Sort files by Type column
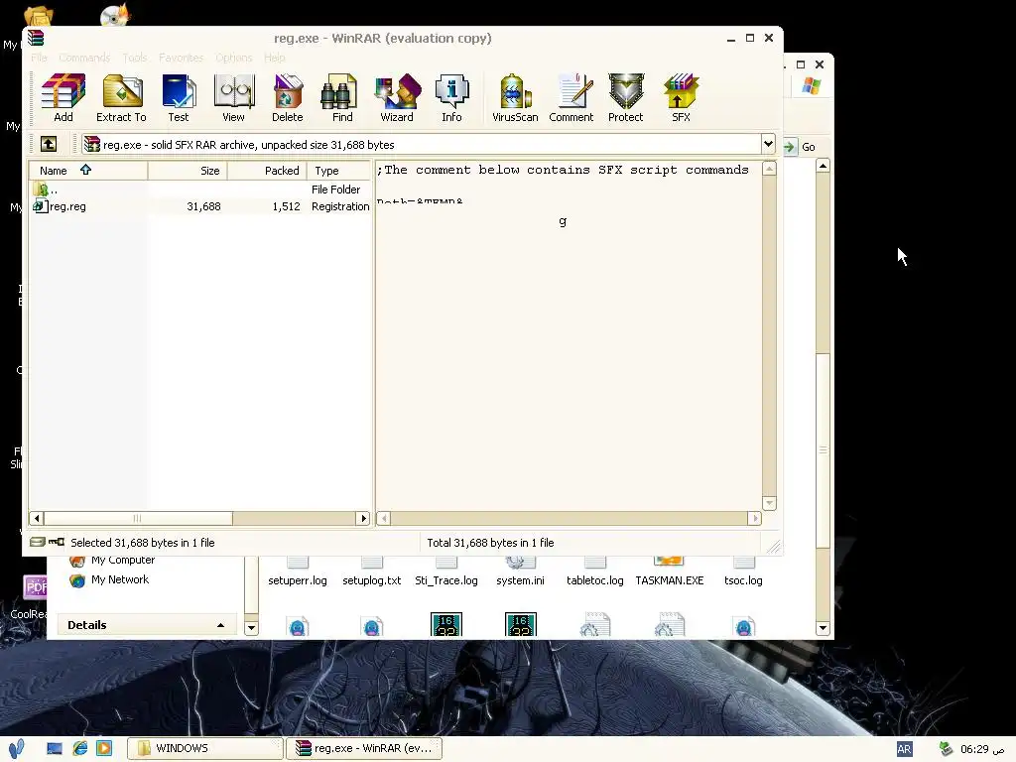This screenshot has width=1016, height=762. point(339,171)
